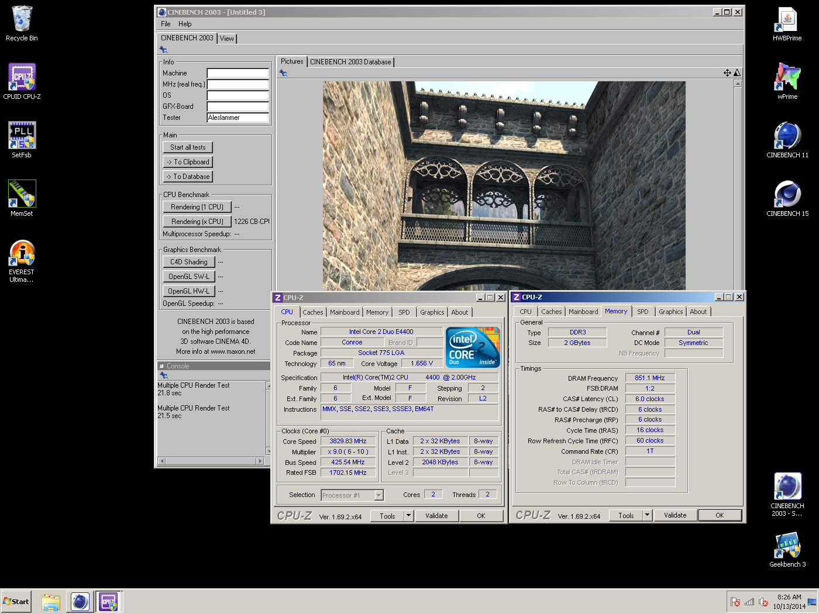This screenshot has height=614, width=819.
Task: Click the GFX-Board input field
Action: [238, 106]
